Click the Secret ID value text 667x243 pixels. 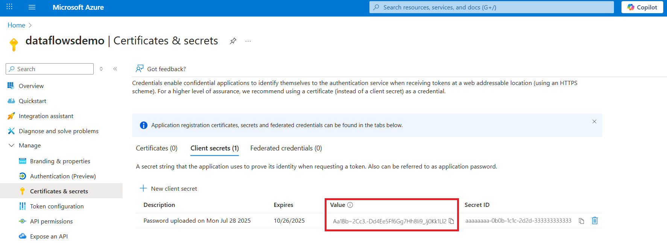(x=518, y=220)
